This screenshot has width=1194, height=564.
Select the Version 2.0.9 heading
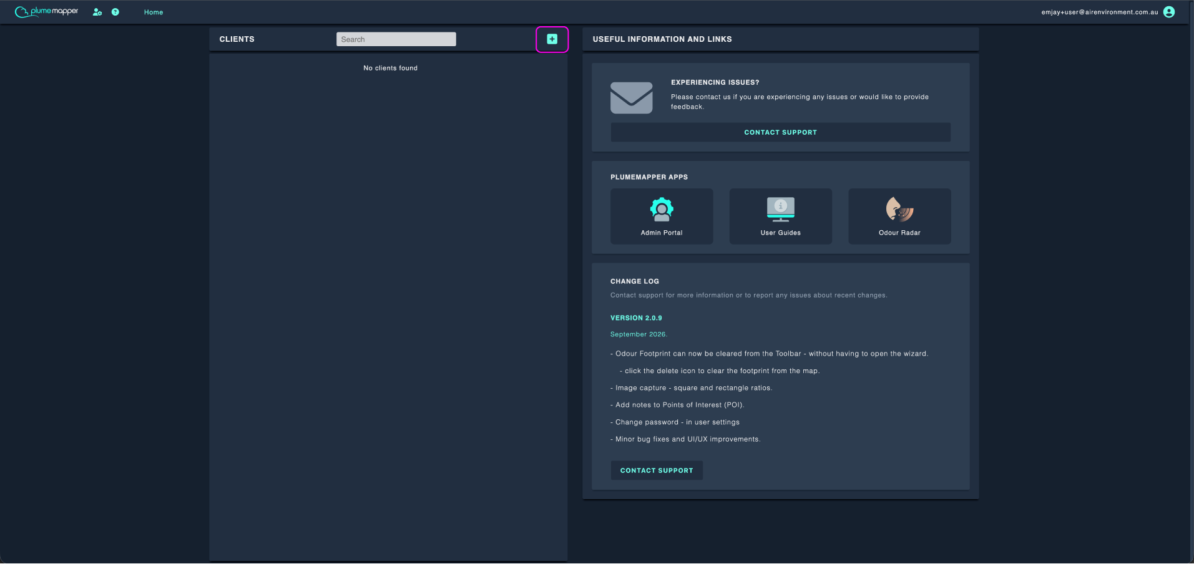tap(636, 318)
